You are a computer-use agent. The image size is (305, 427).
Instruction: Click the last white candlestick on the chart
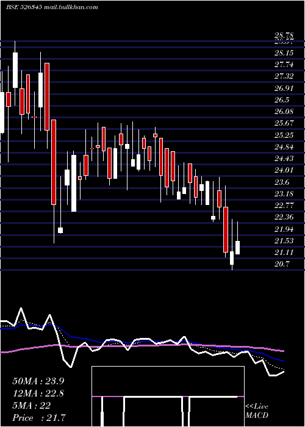click(237, 248)
